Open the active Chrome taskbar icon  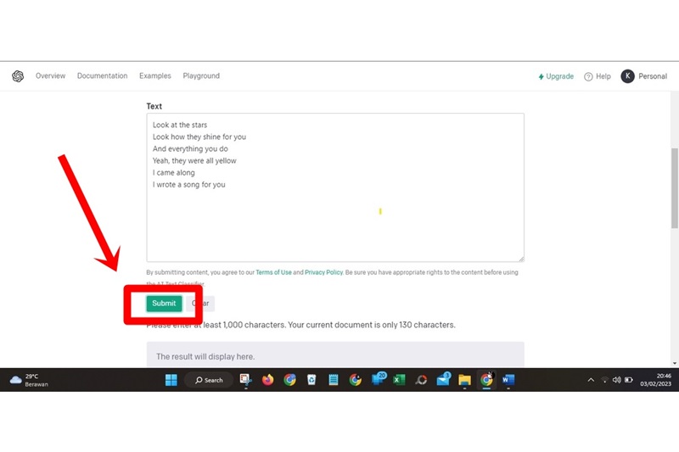[x=486, y=380]
